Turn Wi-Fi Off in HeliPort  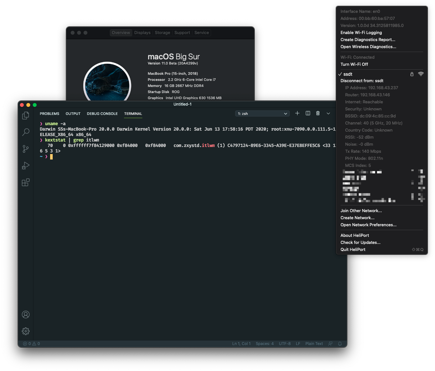tap(354, 64)
